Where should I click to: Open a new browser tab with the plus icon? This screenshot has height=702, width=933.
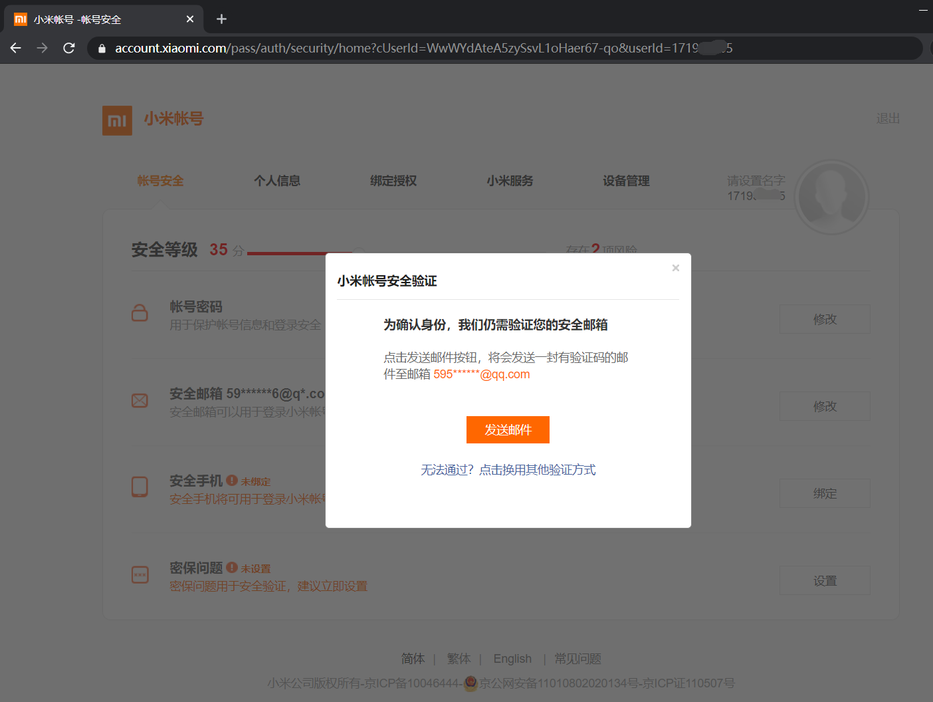tap(222, 19)
